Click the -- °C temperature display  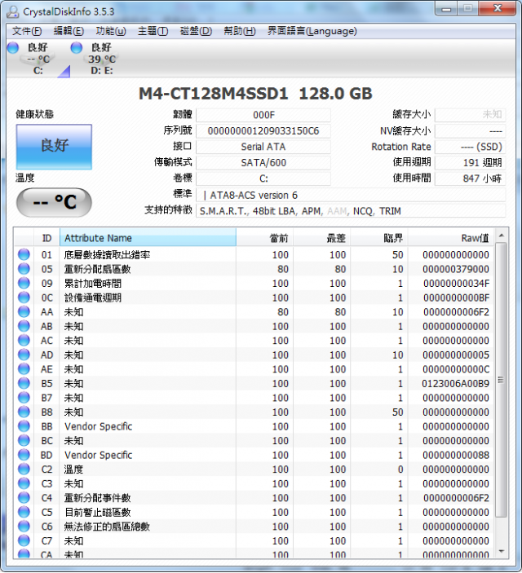54,202
